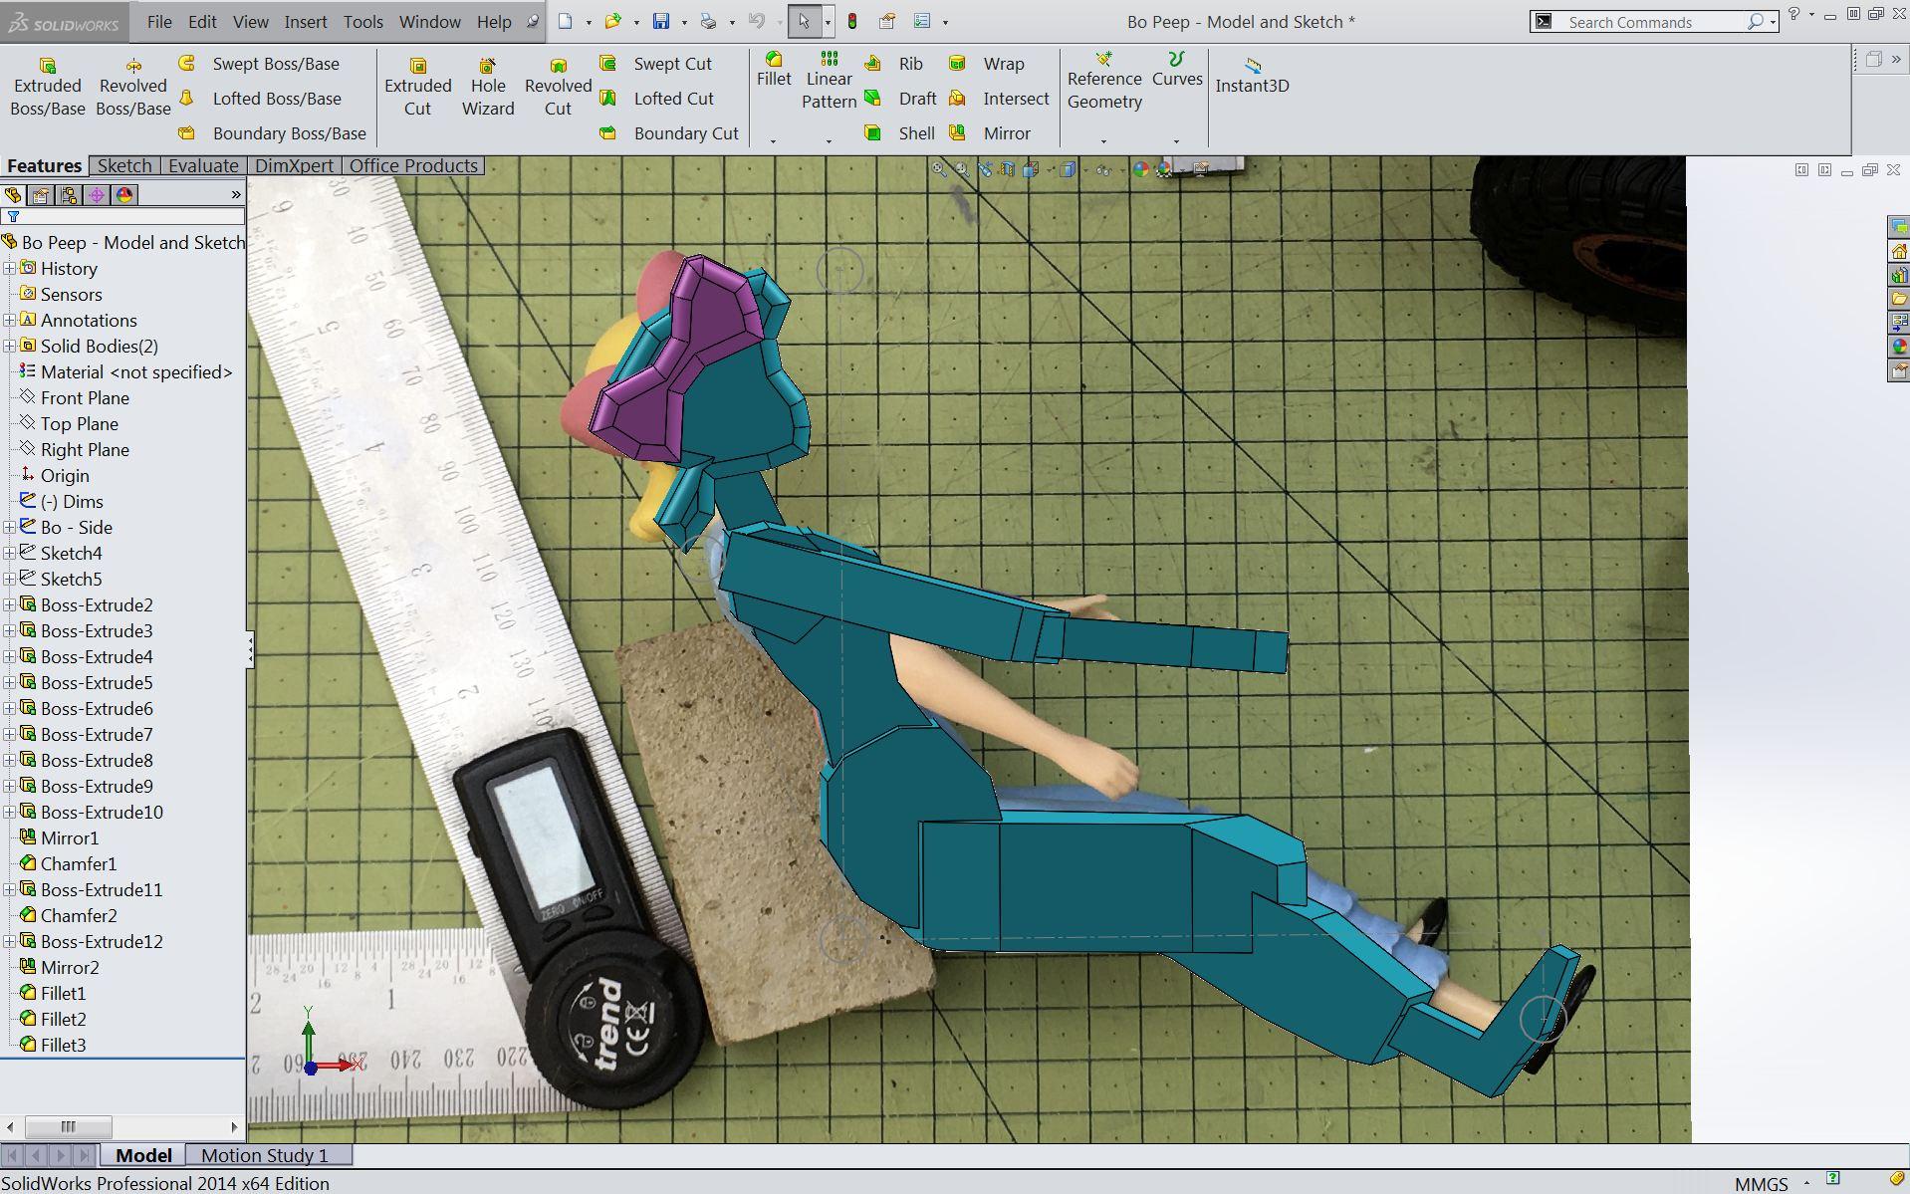This screenshot has width=1910, height=1194.
Task: Expand the Annotations folder
Action: coord(10,320)
